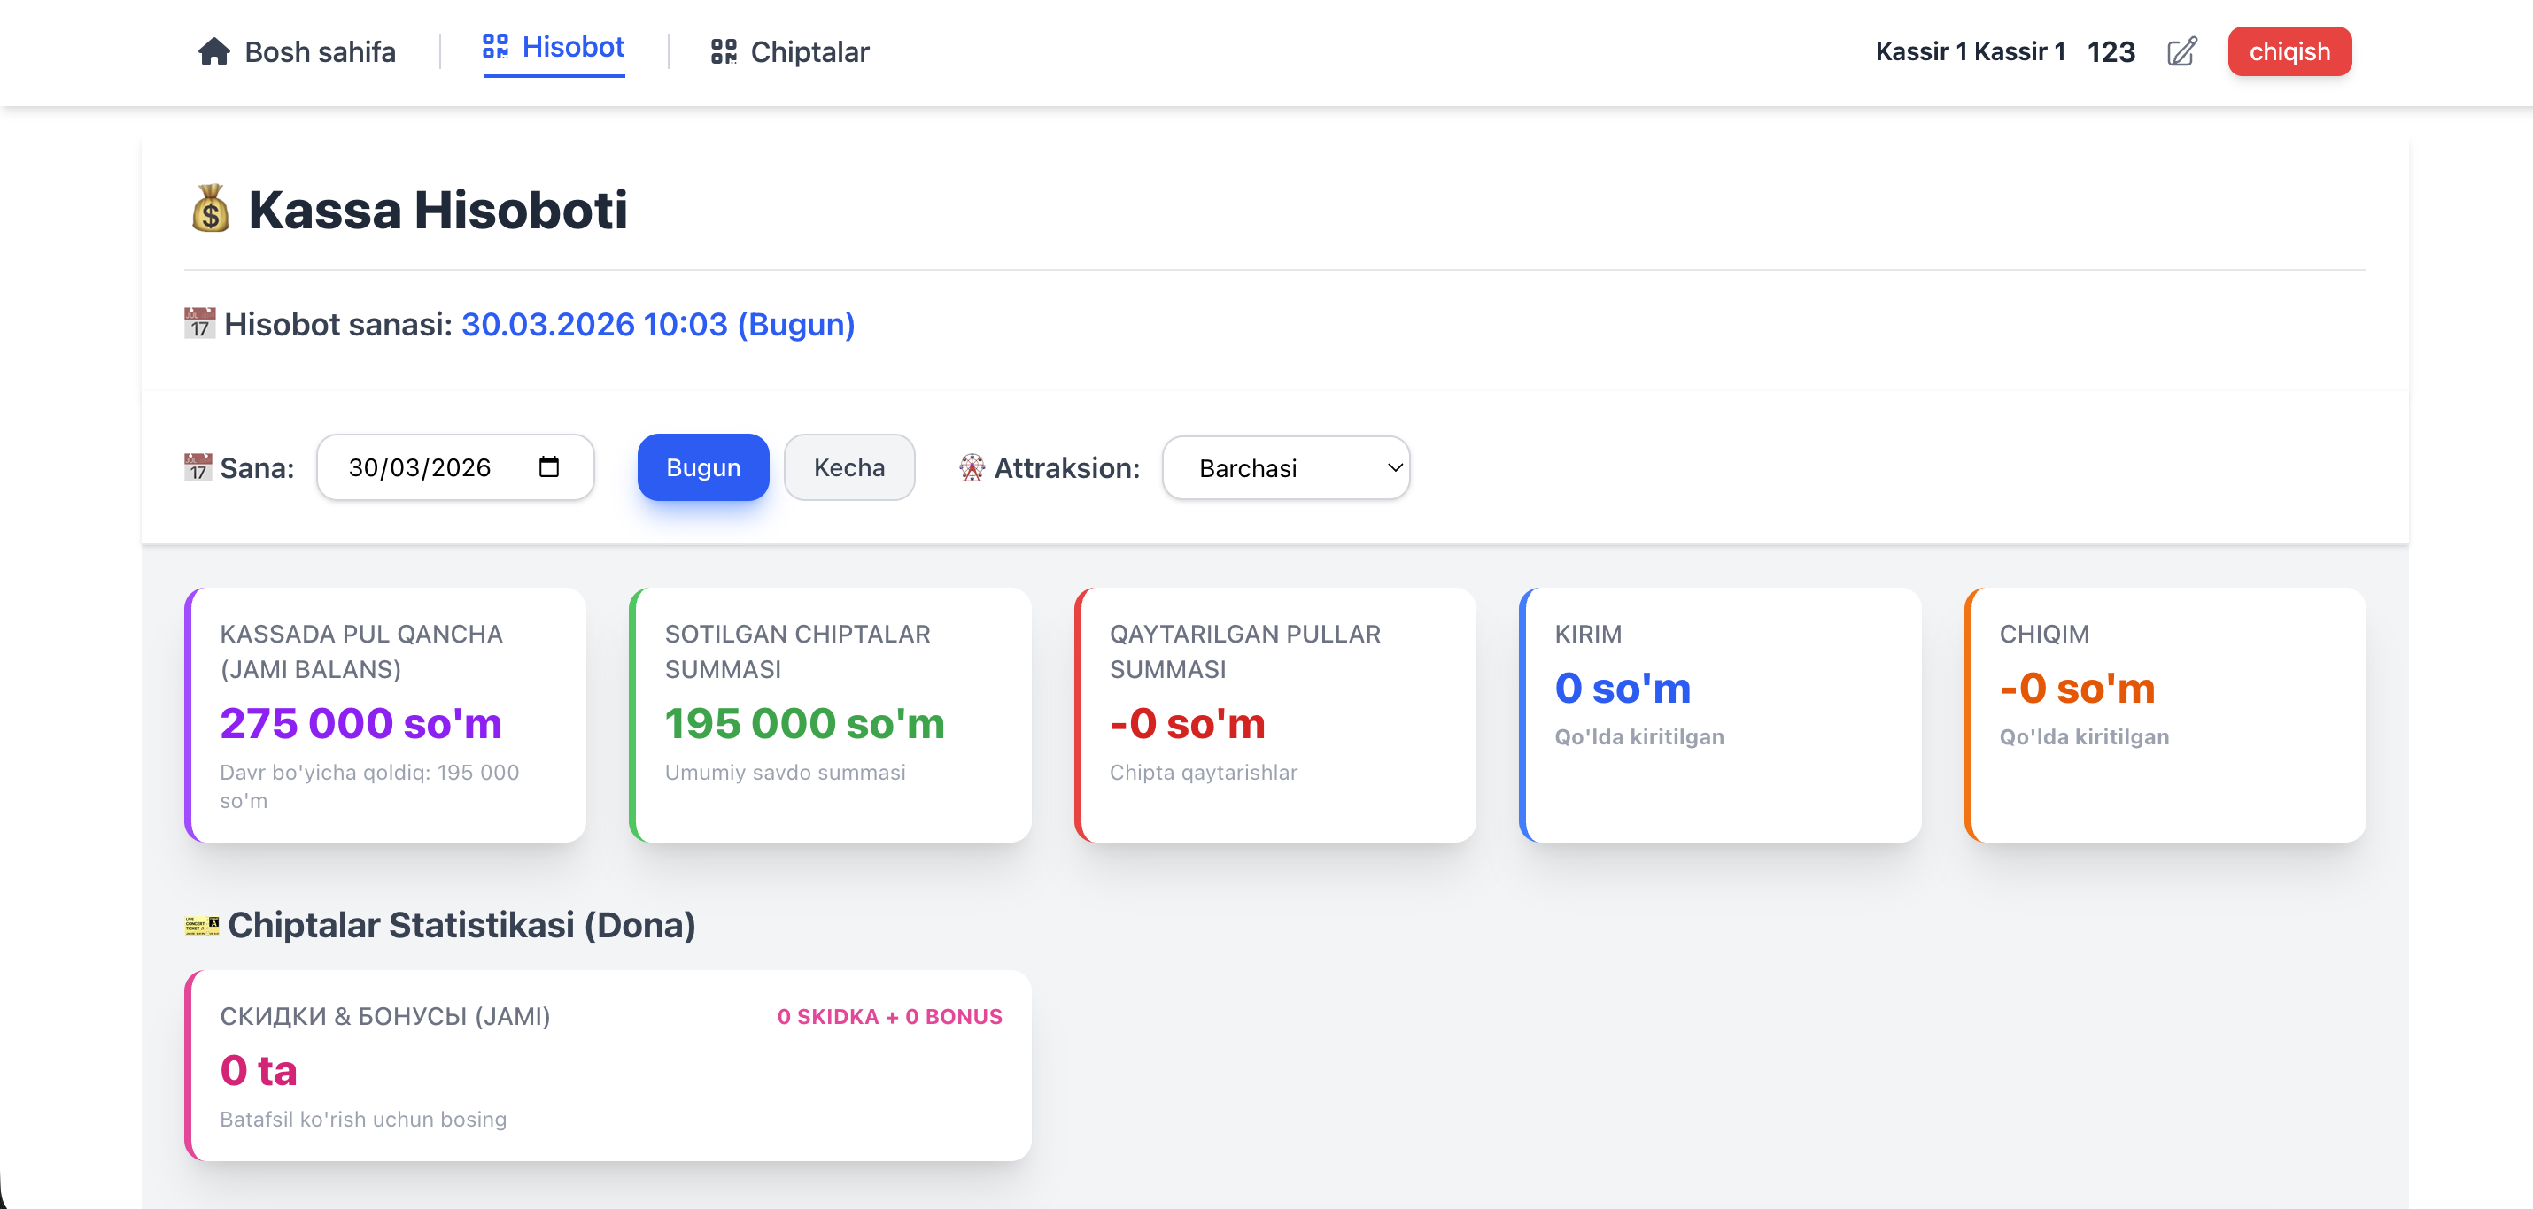Click the QR icon next to Hisobot
This screenshot has width=2533, height=1209.
494,47
